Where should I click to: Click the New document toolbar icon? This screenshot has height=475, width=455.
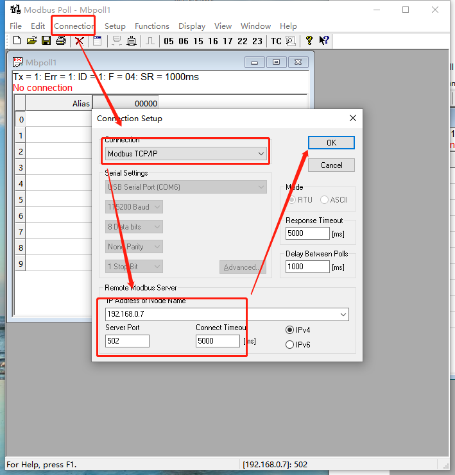coord(17,41)
